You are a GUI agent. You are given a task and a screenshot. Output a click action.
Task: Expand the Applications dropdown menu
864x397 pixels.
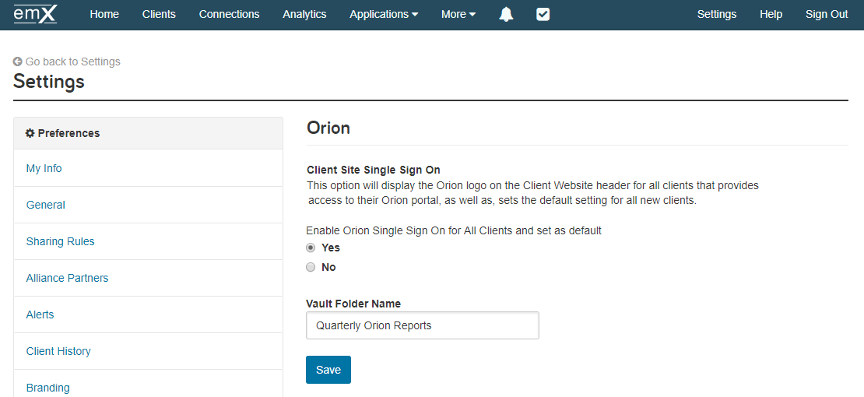point(384,14)
